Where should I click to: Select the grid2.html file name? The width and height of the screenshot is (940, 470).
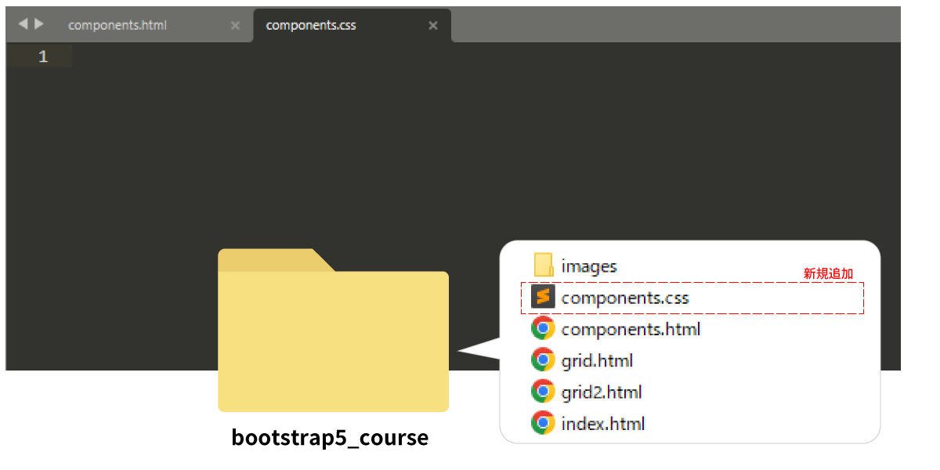pyautogui.click(x=602, y=392)
